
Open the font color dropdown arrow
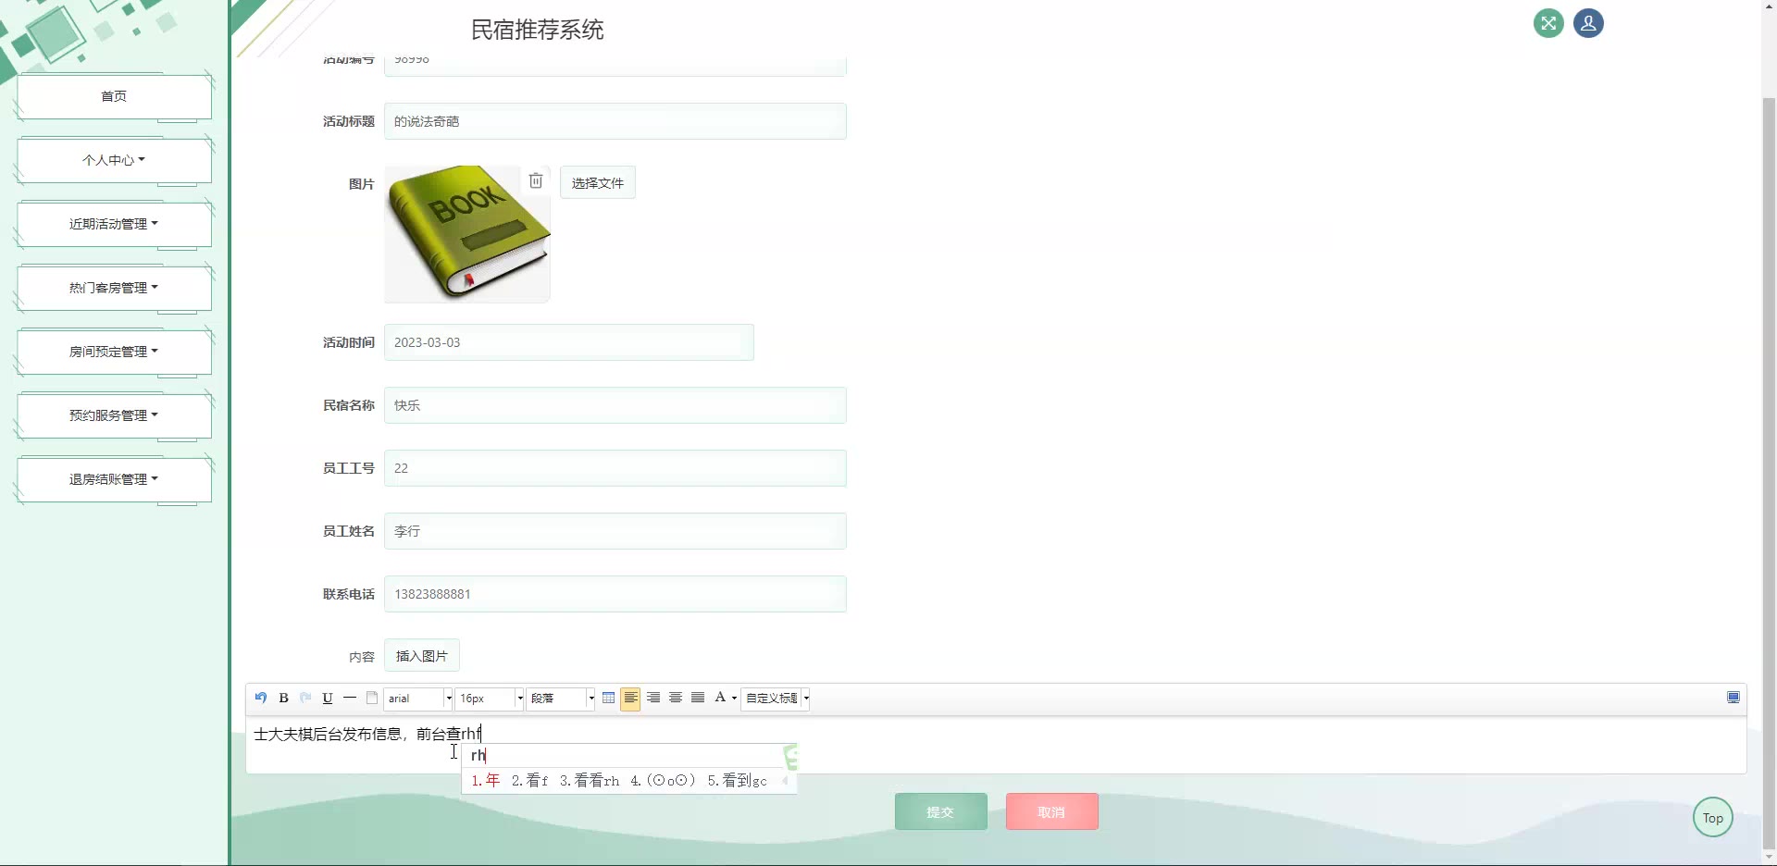pos(735,699)
